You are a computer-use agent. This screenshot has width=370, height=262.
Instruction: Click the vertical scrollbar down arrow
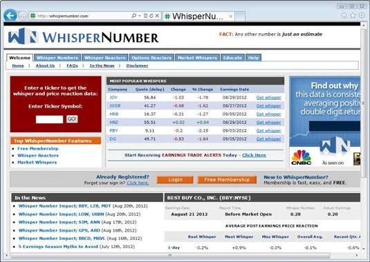click(363, 249)
